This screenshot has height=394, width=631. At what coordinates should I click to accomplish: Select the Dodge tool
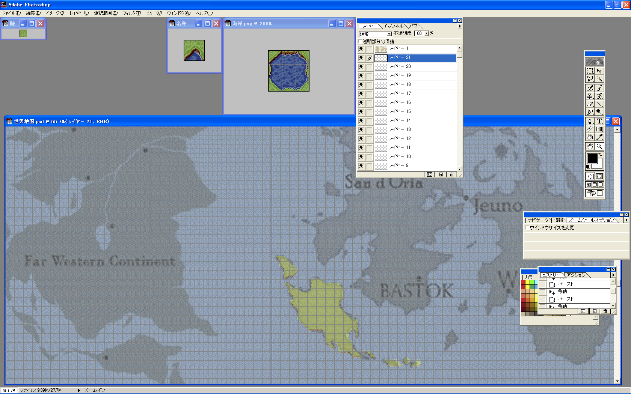599,112
